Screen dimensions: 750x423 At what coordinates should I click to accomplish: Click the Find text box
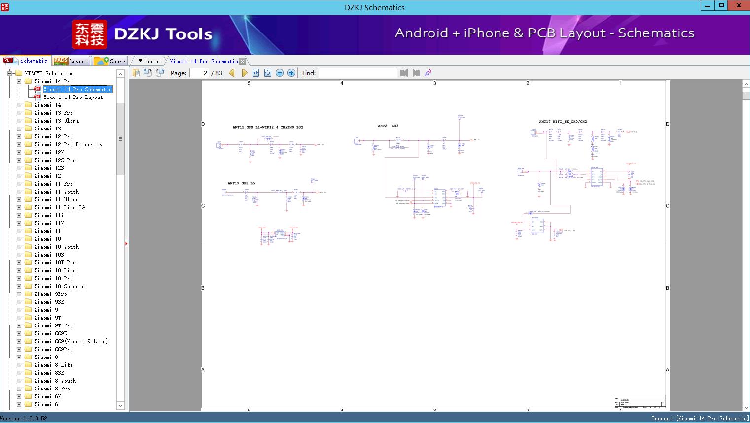(x=358, y=73)
